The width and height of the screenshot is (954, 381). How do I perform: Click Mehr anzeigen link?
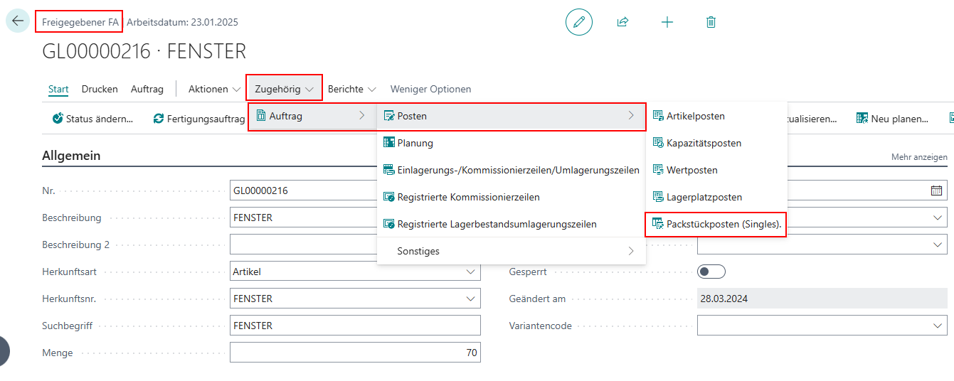[x=919, y=157]
